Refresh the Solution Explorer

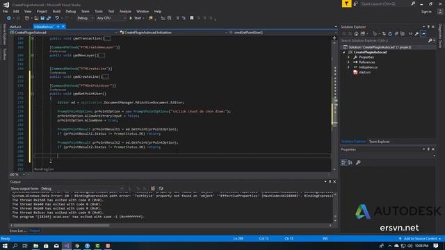[x=390, y=34]
